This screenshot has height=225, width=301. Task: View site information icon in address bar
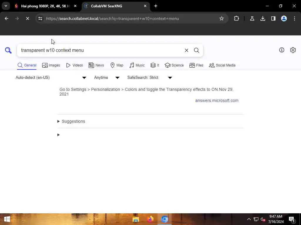pos(40,18)
